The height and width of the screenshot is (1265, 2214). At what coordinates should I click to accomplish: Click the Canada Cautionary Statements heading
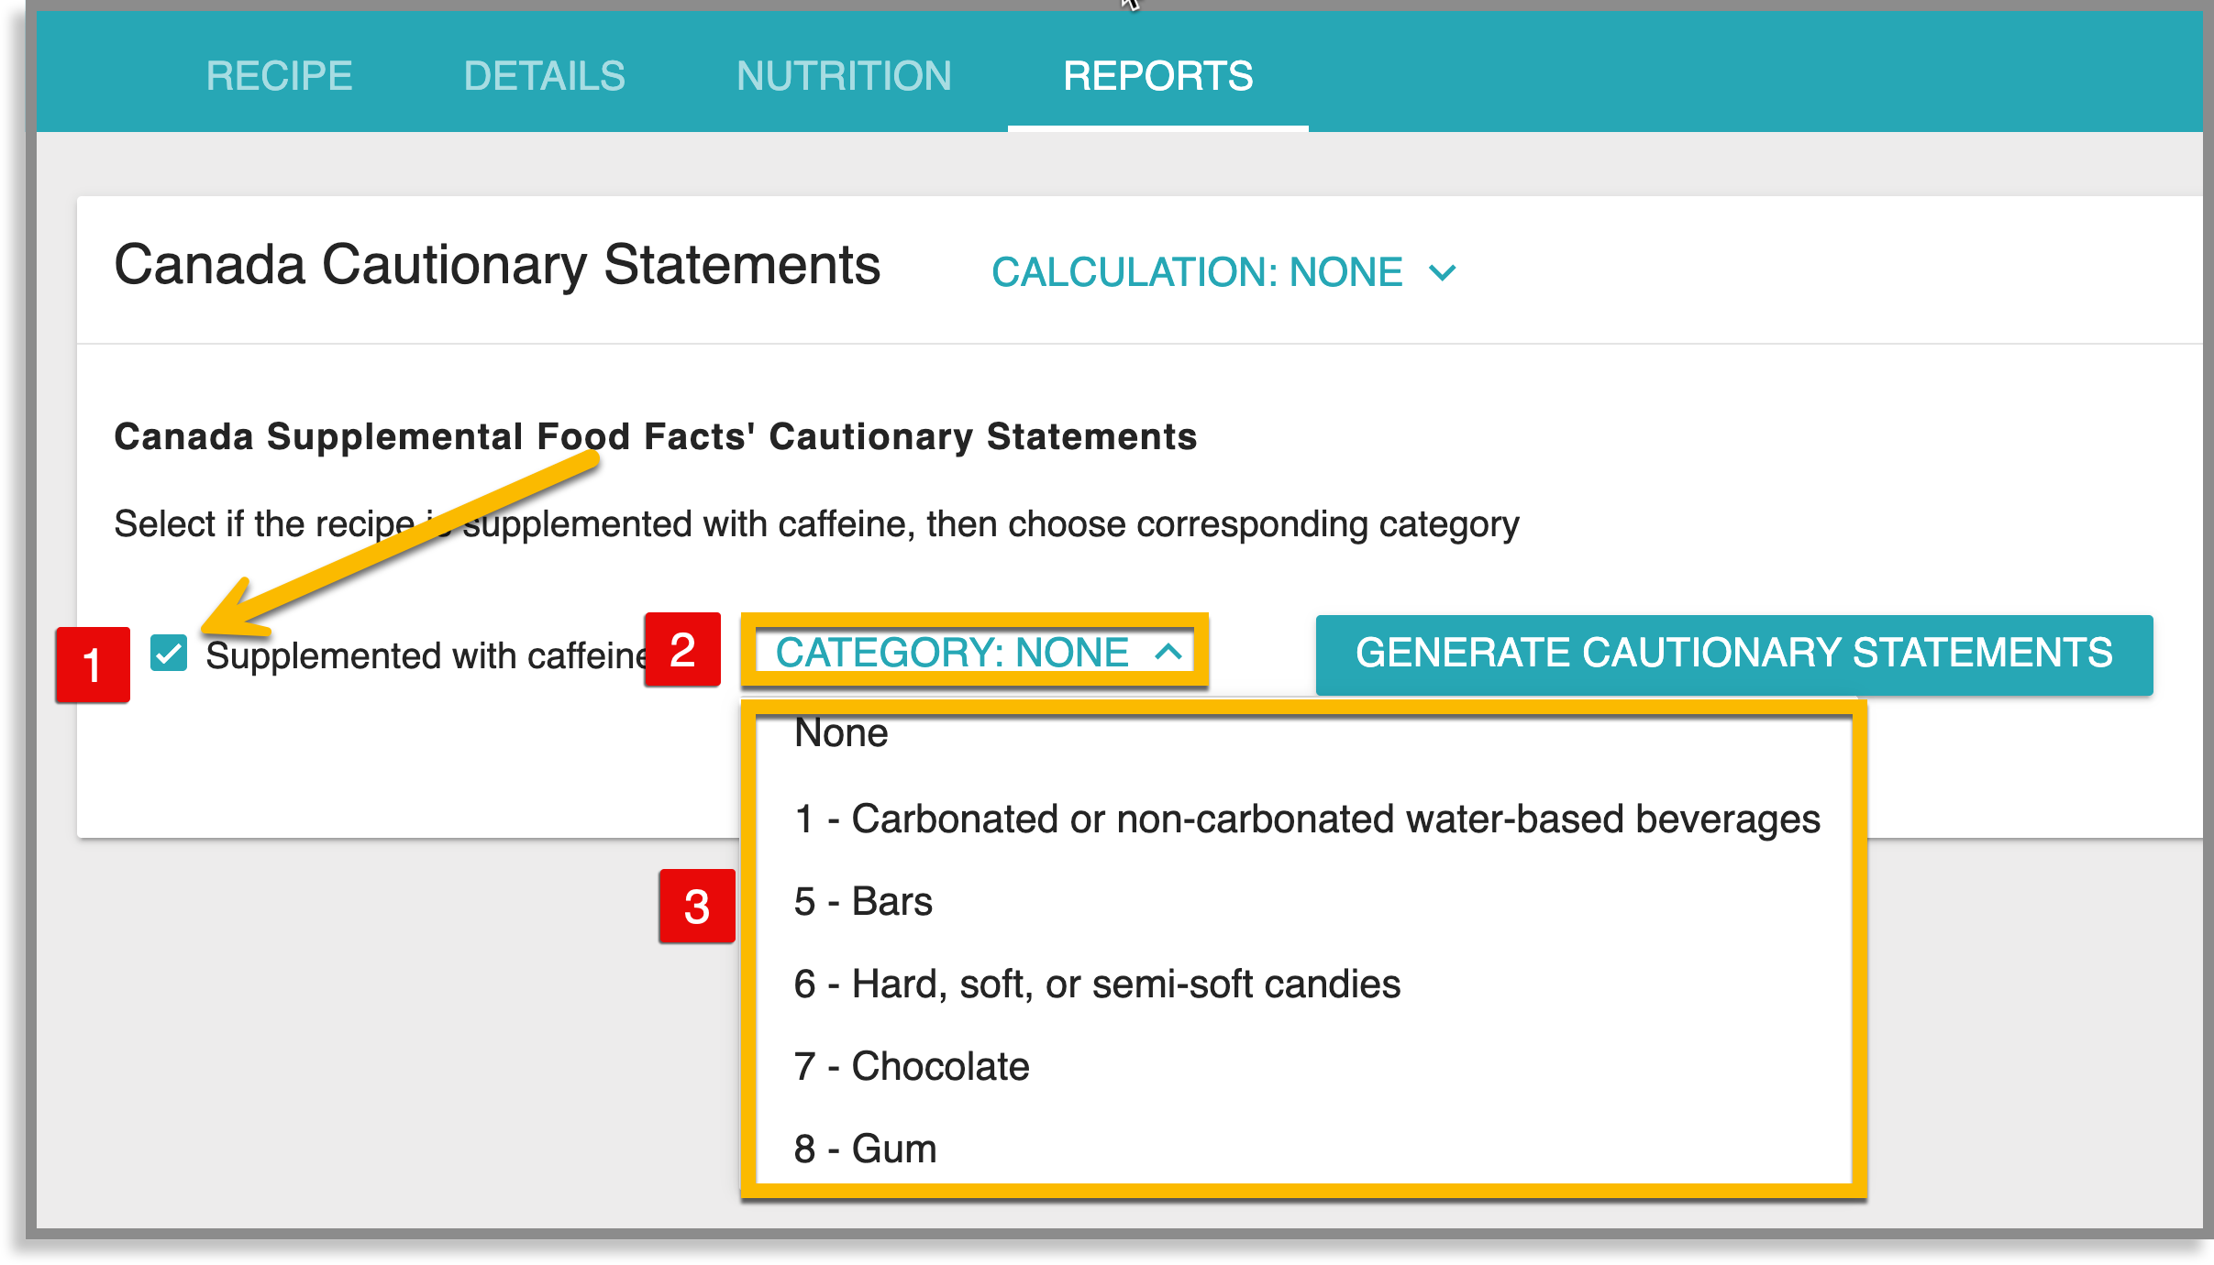click(x=498, y=268)
